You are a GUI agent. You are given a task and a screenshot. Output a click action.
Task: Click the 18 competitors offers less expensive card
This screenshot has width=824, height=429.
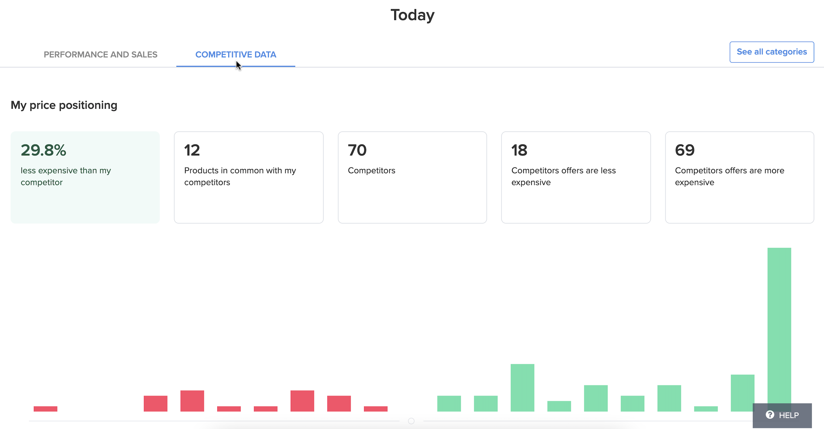tap(576, 177)
